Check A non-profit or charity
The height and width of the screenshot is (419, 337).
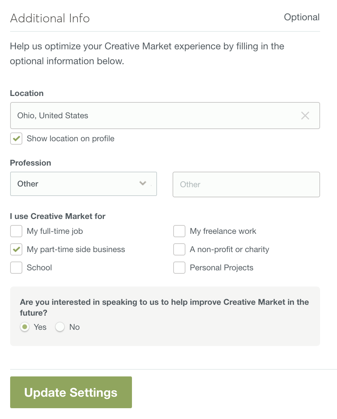tap(179, 249)
